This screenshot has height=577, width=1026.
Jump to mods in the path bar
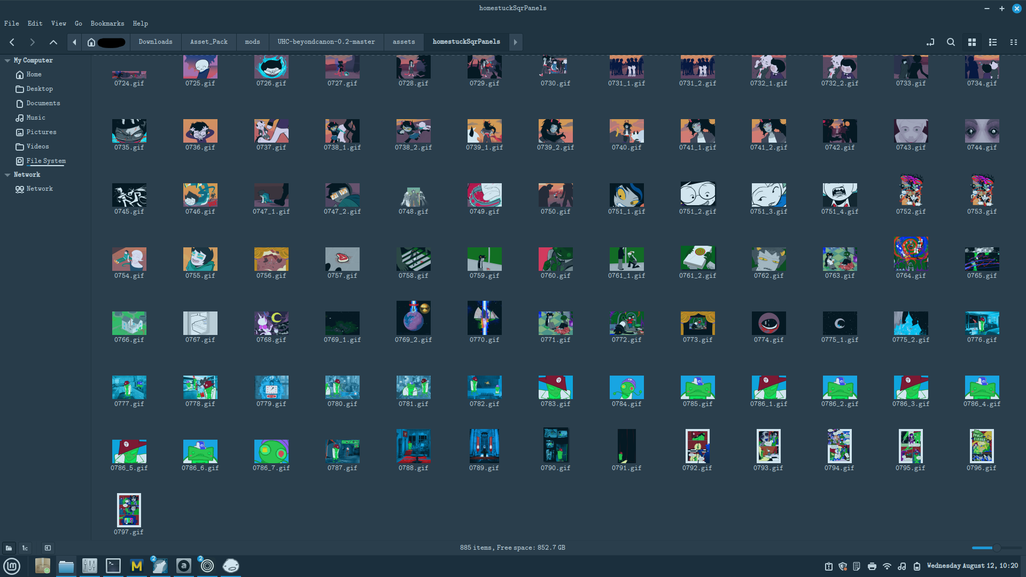tap(252, 42)
